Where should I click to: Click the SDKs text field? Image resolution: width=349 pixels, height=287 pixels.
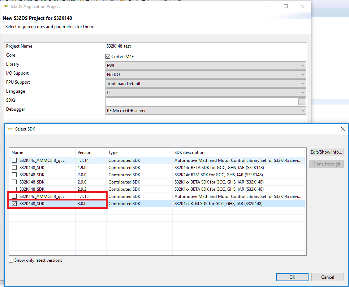[202, 102]
